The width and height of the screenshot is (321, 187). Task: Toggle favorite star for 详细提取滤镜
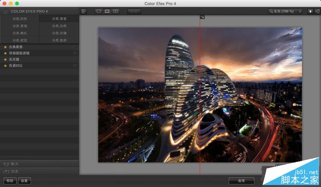coord(5,53)
